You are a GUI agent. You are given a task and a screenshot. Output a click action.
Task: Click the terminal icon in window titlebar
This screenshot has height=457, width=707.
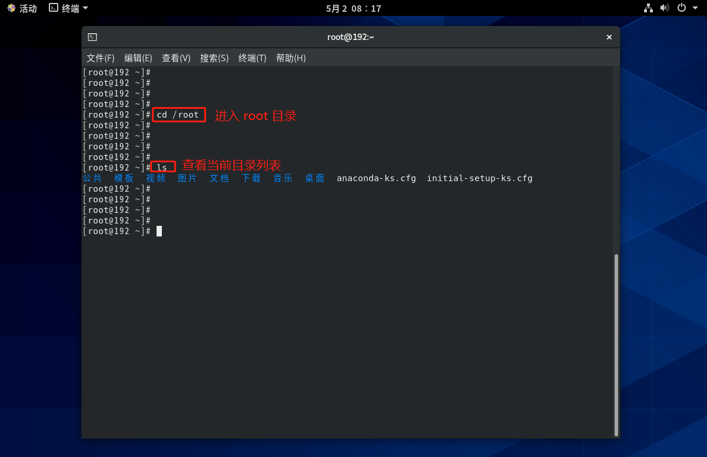point(92,37)
